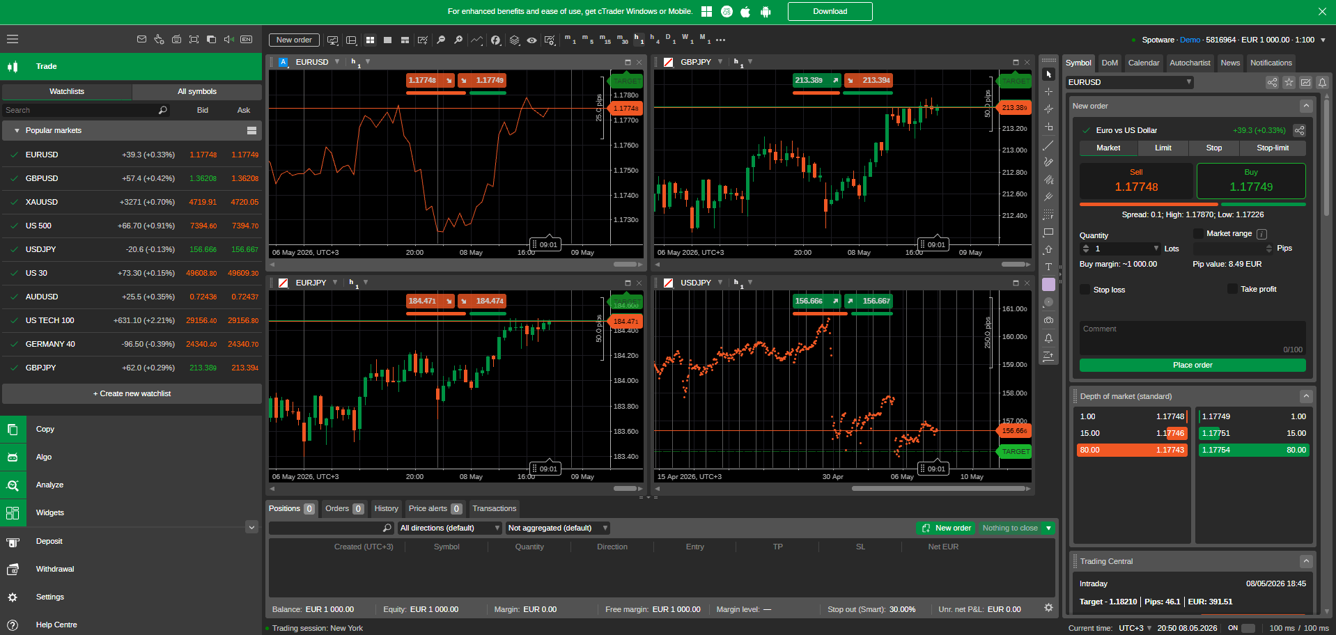Take a chart snapshot with camera icon
Viewport: 1336px width, 635px height.
[1048, 320]
